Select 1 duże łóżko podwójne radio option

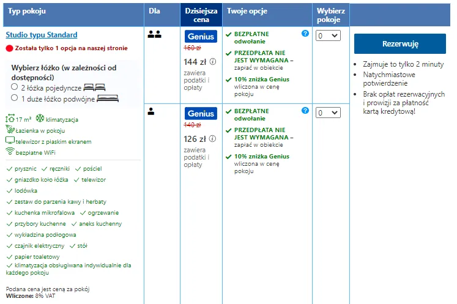14,98
